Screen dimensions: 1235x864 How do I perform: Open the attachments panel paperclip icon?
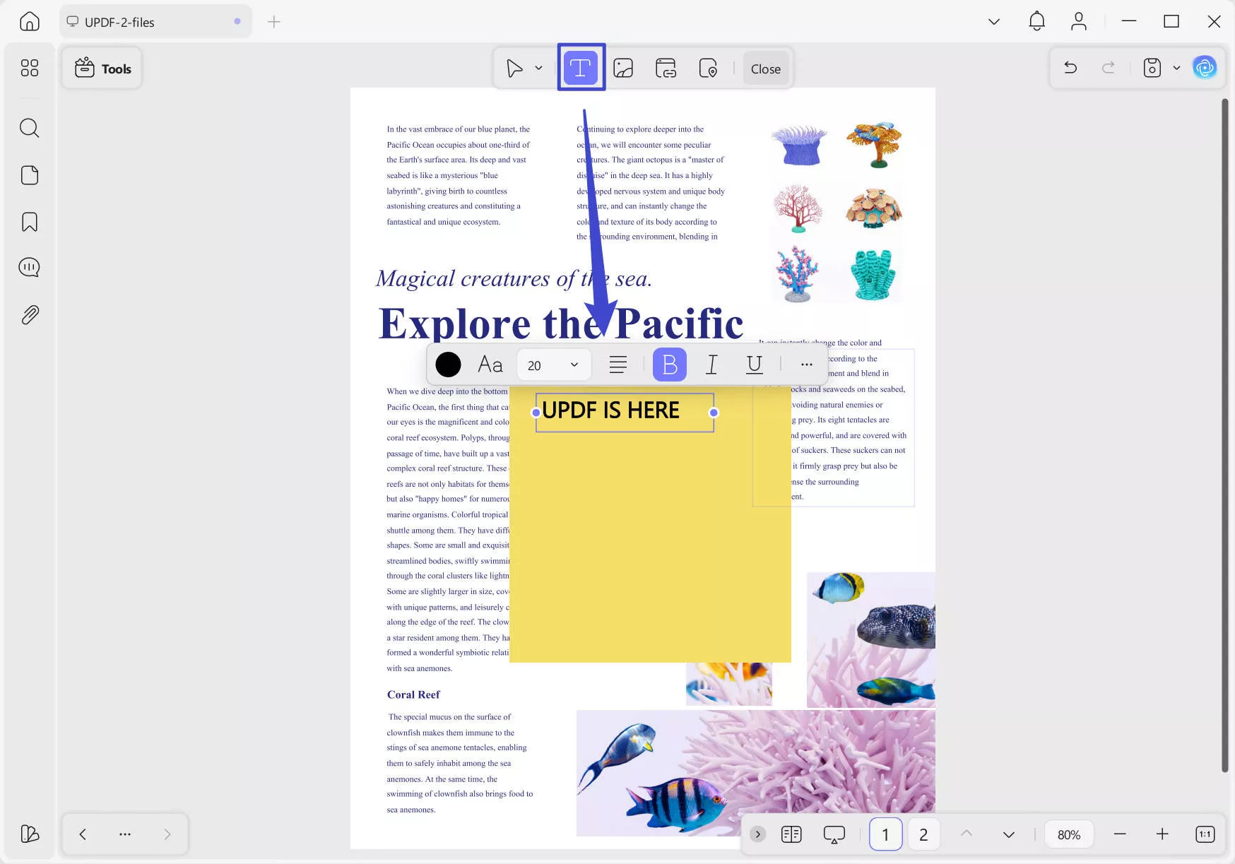tap(29, 315)
